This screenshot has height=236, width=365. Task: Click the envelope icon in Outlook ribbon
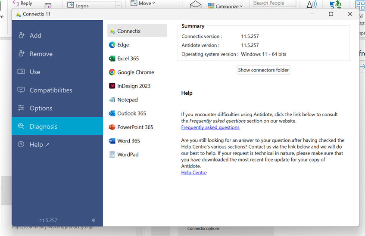(196, 5)
